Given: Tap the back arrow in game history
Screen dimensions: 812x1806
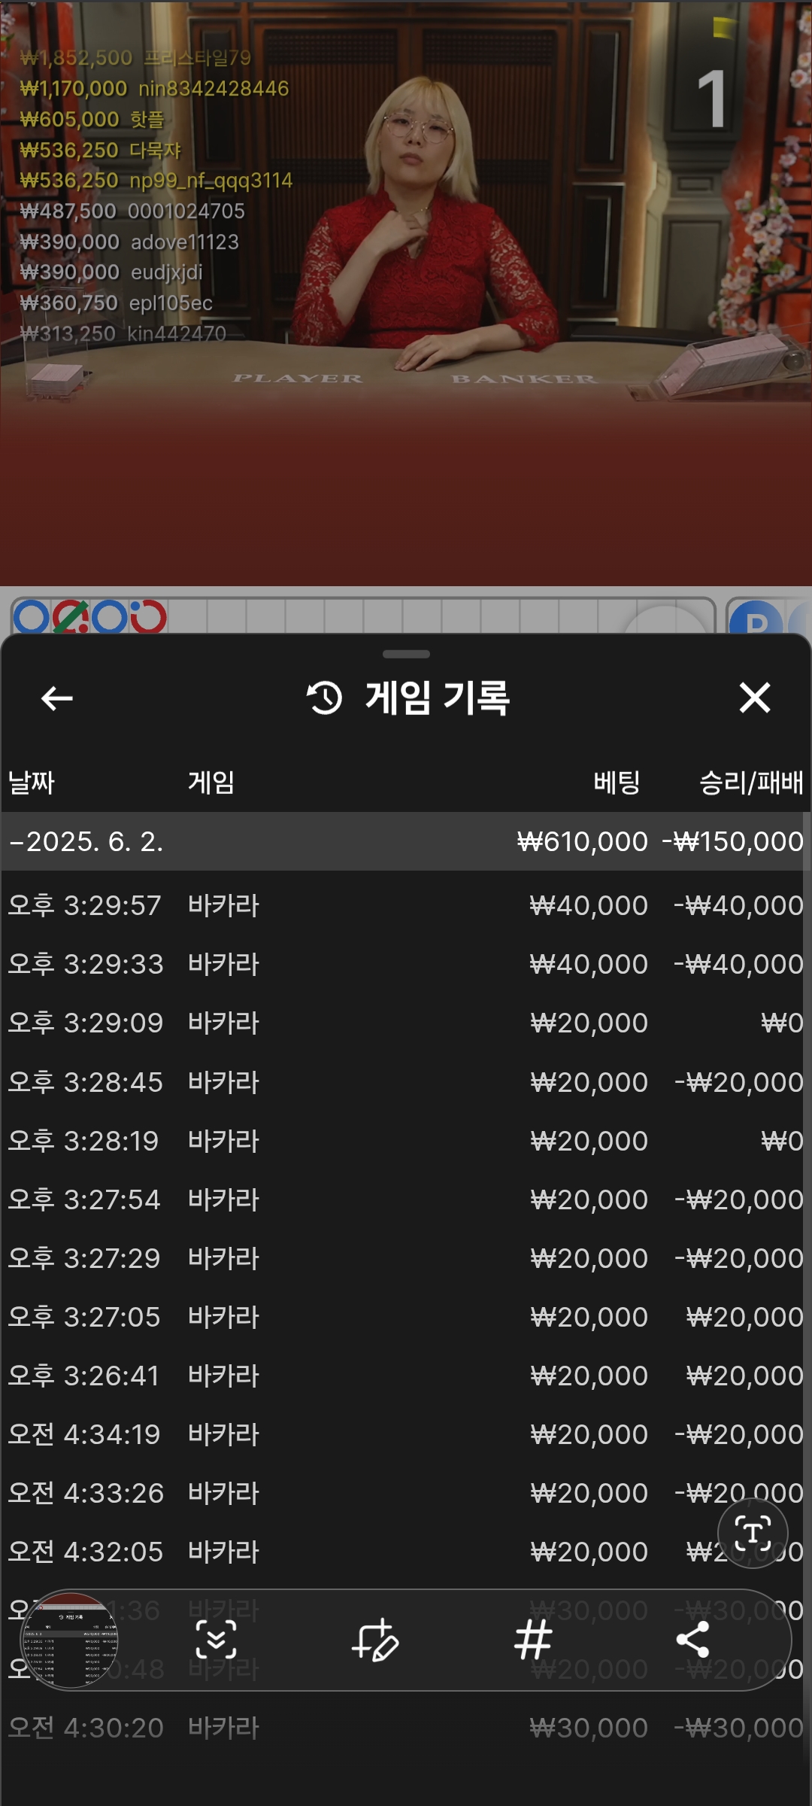Looking at the screenshot, I should tap(57, 698).
